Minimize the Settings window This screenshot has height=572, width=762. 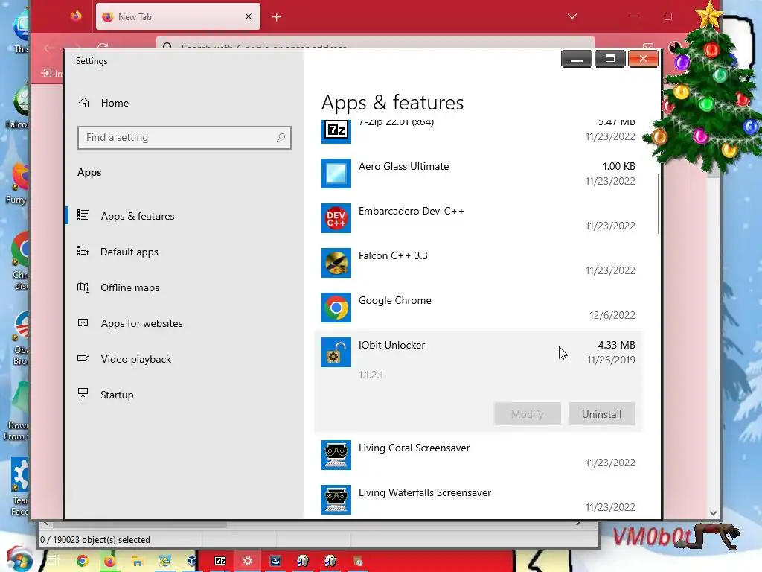tap(577, 59)
